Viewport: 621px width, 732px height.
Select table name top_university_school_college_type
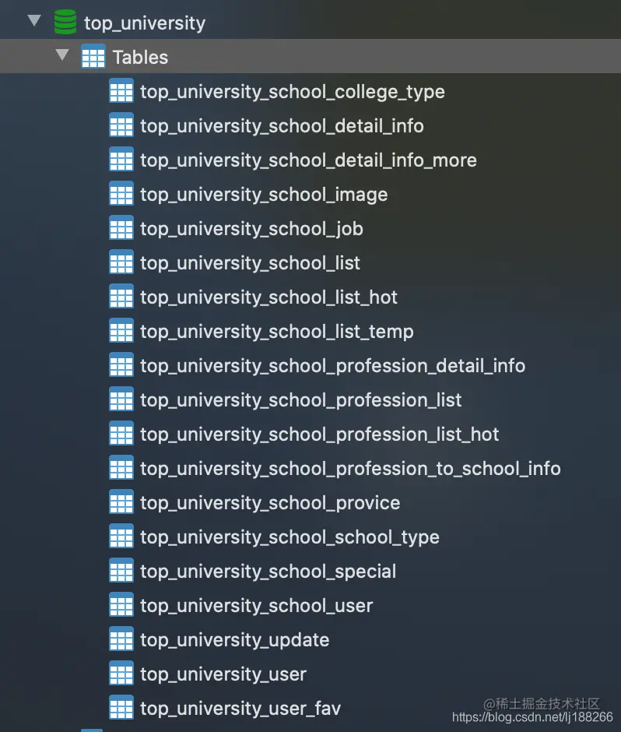click(x=293, y=92)
